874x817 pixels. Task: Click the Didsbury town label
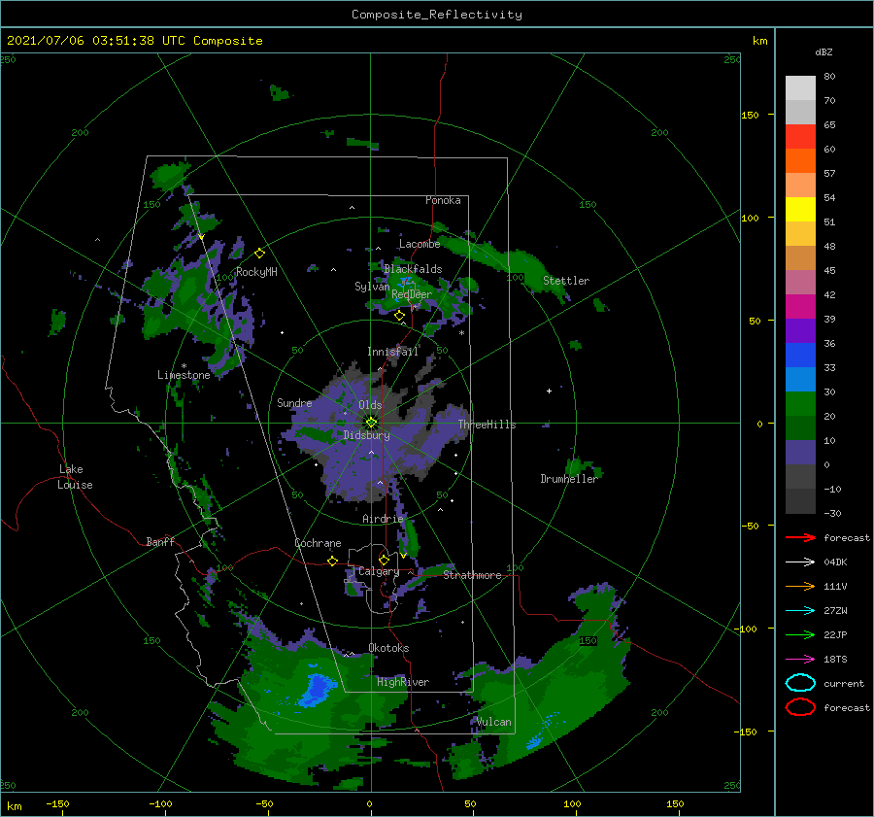pos(366,435)
